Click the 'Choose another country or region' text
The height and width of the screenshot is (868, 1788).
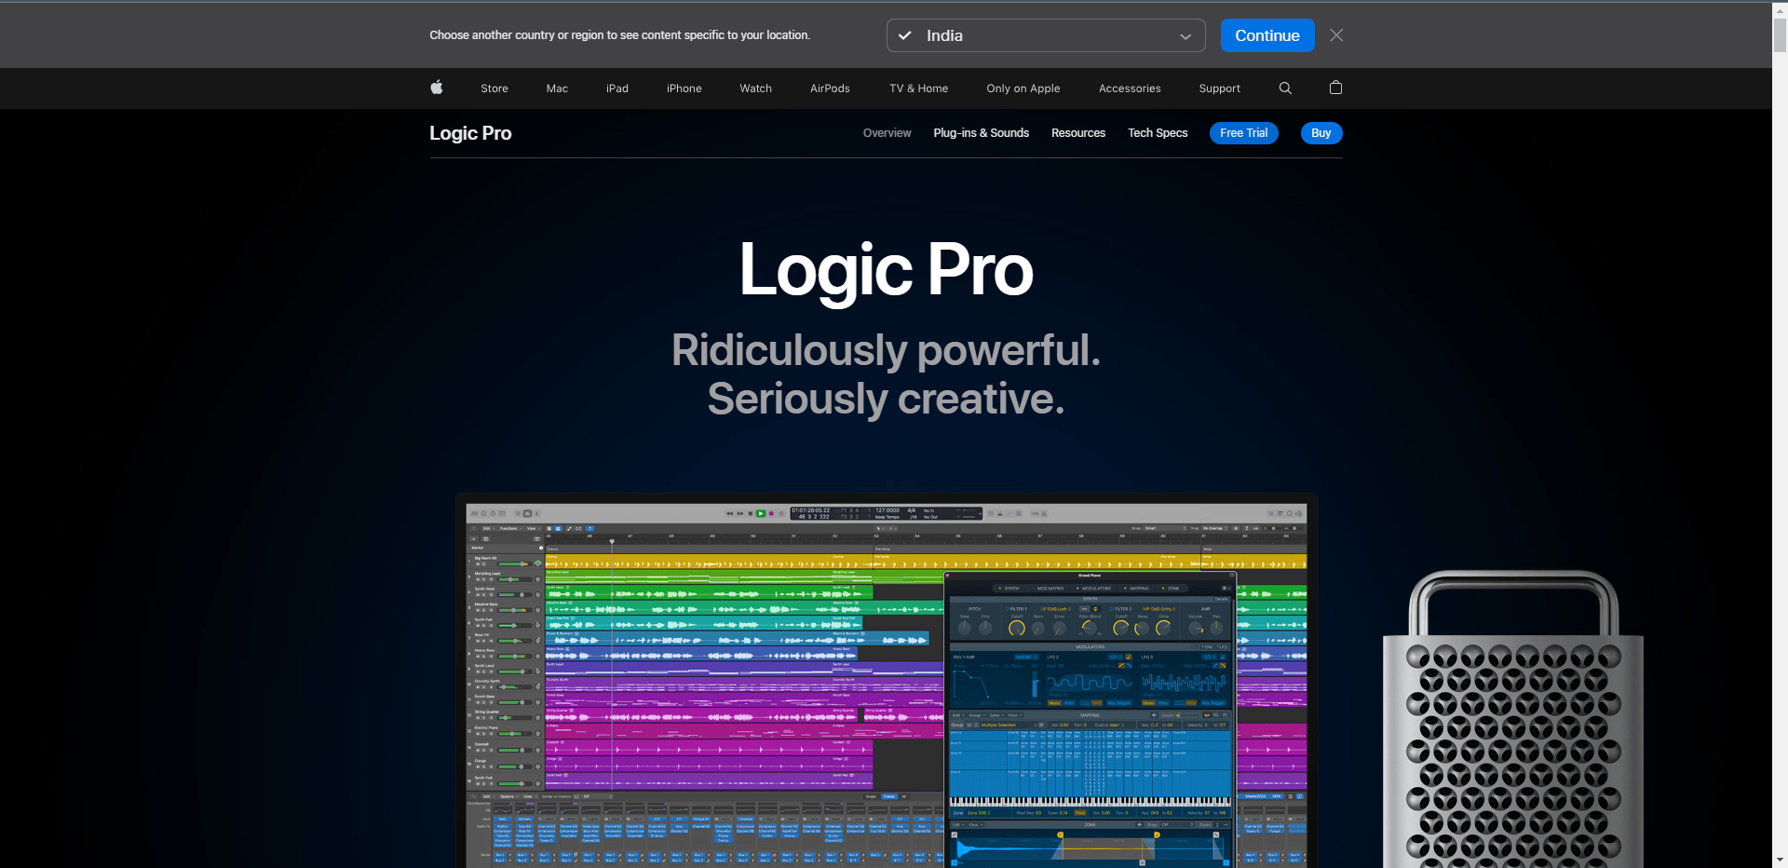click(x=620, y=35)
